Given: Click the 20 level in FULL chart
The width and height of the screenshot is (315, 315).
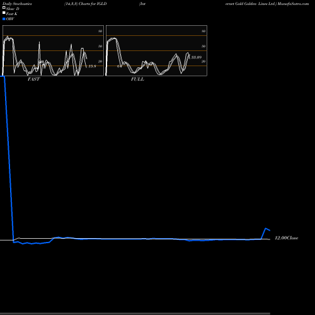Looking at the screenshot, I should point(203,61).
